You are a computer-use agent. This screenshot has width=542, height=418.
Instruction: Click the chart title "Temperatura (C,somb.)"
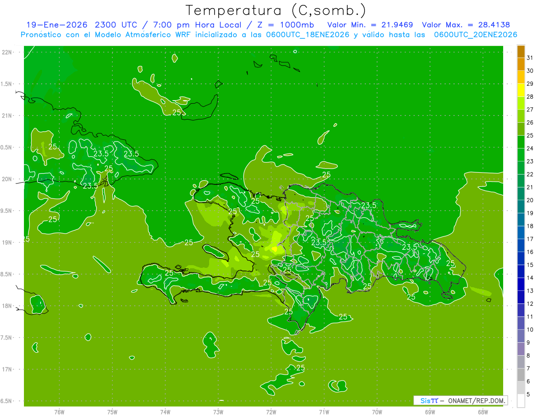276,10
